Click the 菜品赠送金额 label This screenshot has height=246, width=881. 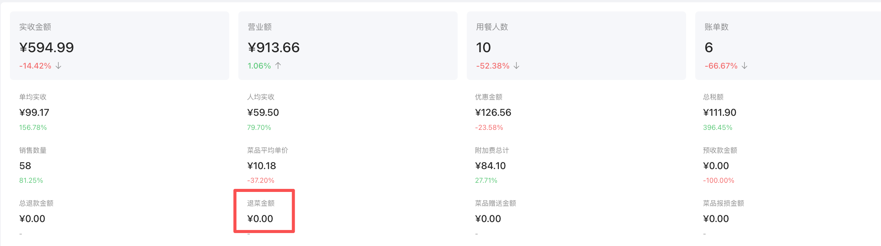(495, 203)
